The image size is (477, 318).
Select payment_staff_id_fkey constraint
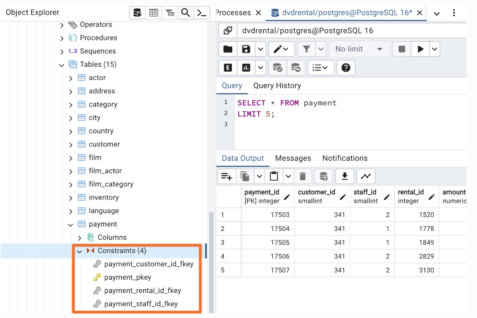(x=141, y=304)
